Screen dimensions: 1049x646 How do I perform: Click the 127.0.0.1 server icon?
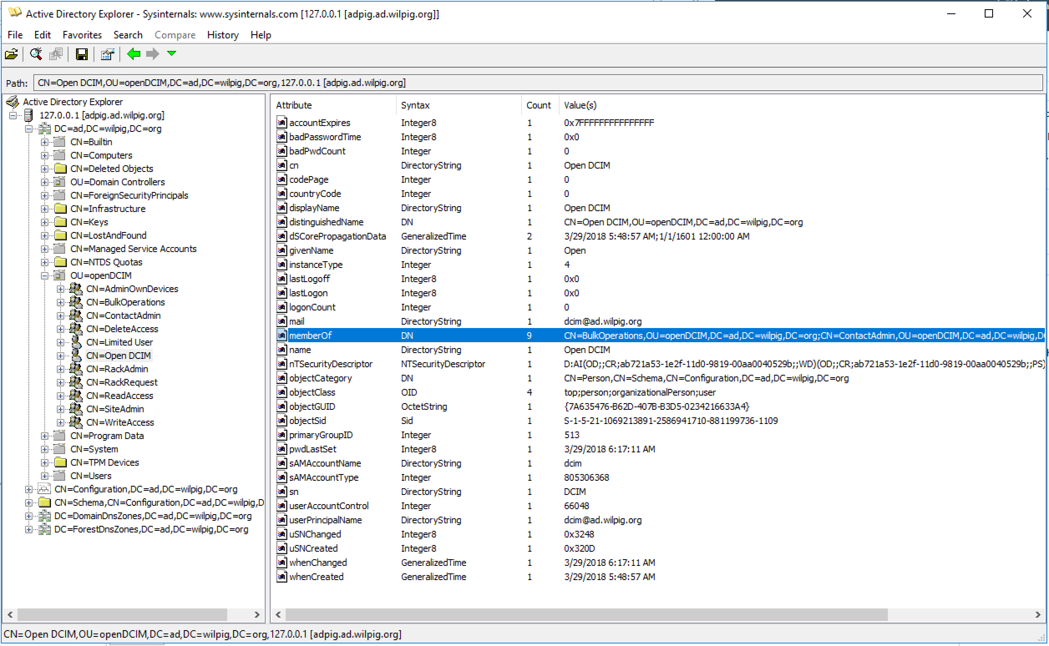[29, 115]
